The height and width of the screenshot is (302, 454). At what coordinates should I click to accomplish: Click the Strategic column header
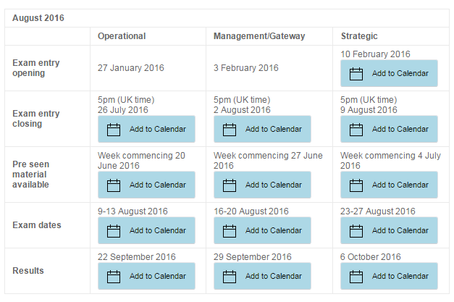(x=359, y=36)
